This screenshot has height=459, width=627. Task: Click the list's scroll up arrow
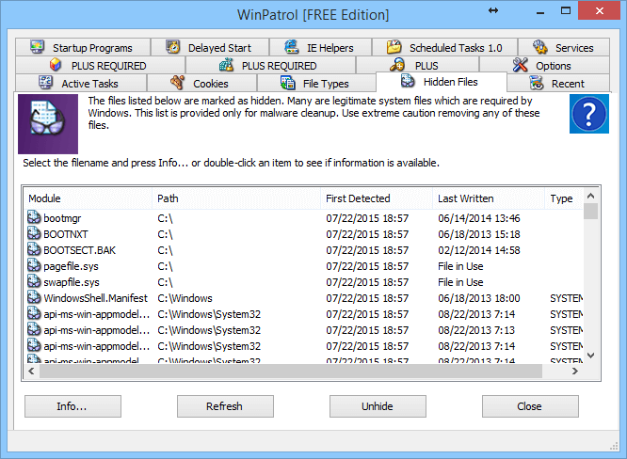(x=590, y=196)
